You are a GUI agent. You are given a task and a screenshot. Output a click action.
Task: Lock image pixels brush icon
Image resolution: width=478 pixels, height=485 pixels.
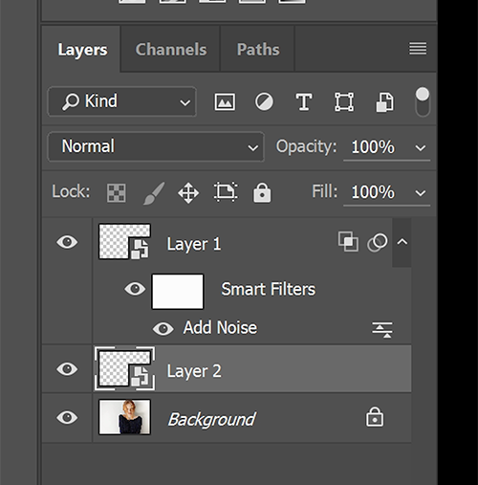154,193
